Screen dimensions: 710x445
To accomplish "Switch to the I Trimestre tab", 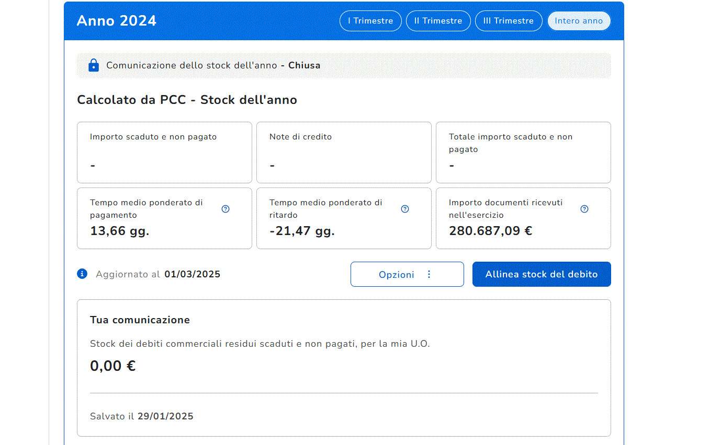I will (370, 21).
